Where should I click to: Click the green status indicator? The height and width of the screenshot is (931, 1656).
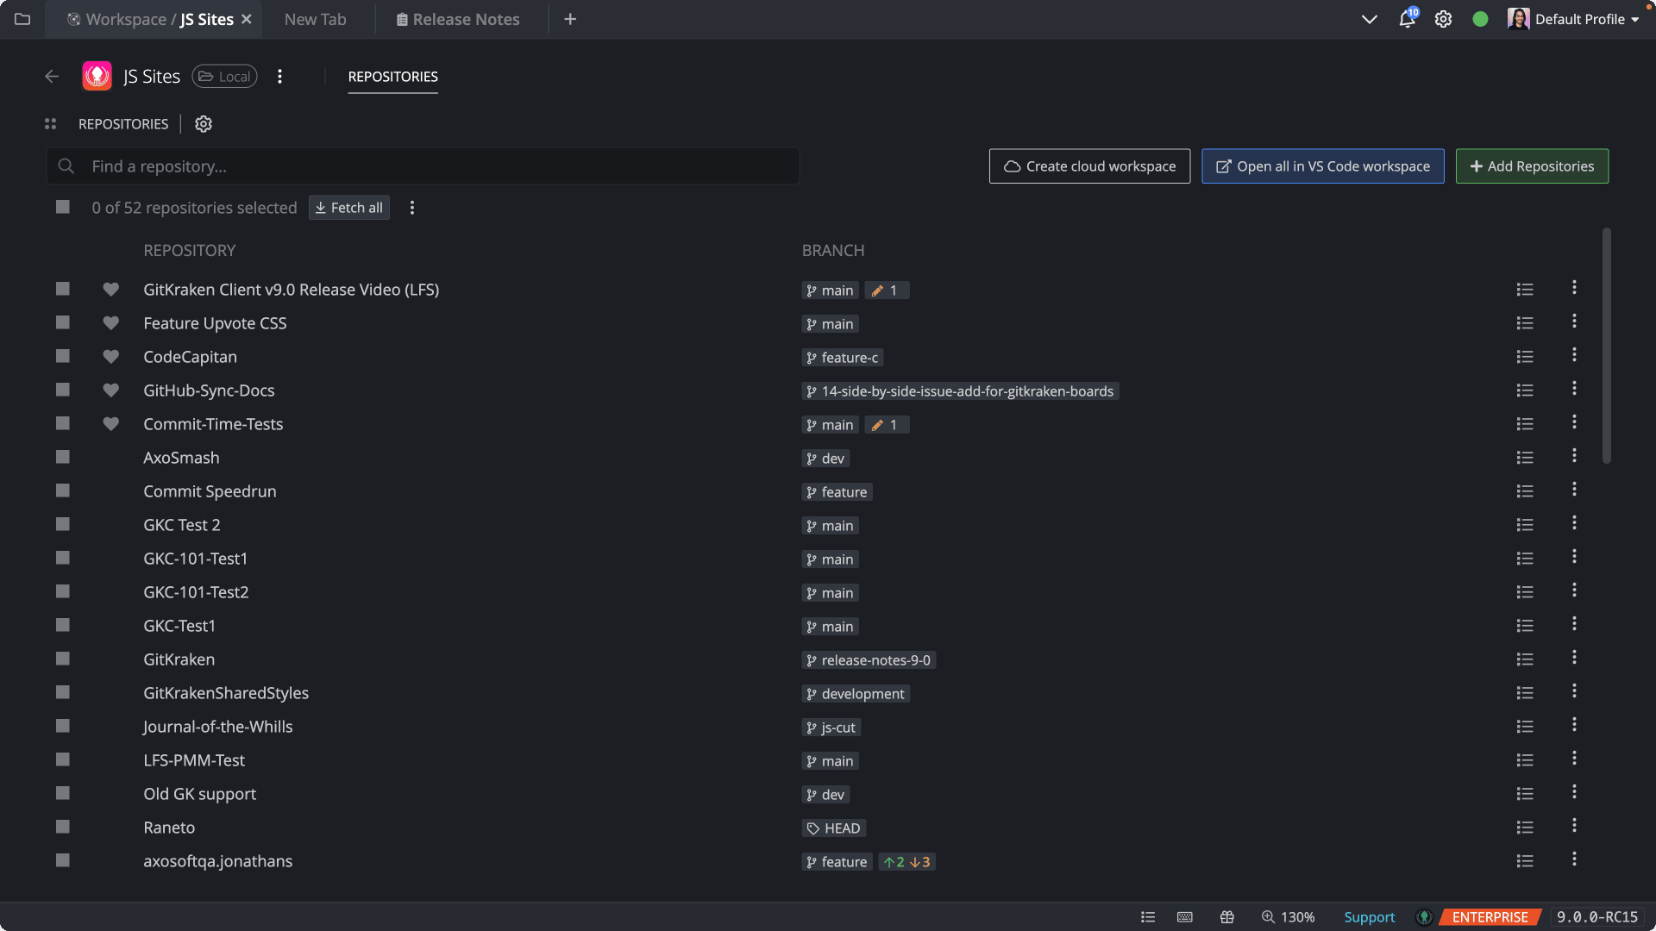pos(1480,19)
